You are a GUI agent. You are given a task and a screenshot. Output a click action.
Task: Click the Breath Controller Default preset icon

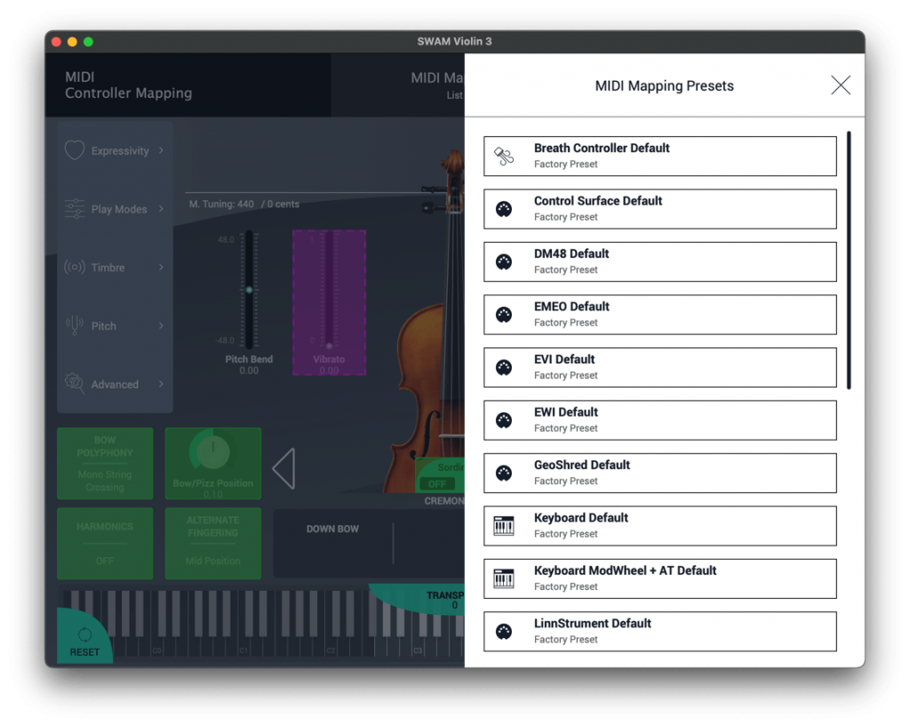click(504, 156)
